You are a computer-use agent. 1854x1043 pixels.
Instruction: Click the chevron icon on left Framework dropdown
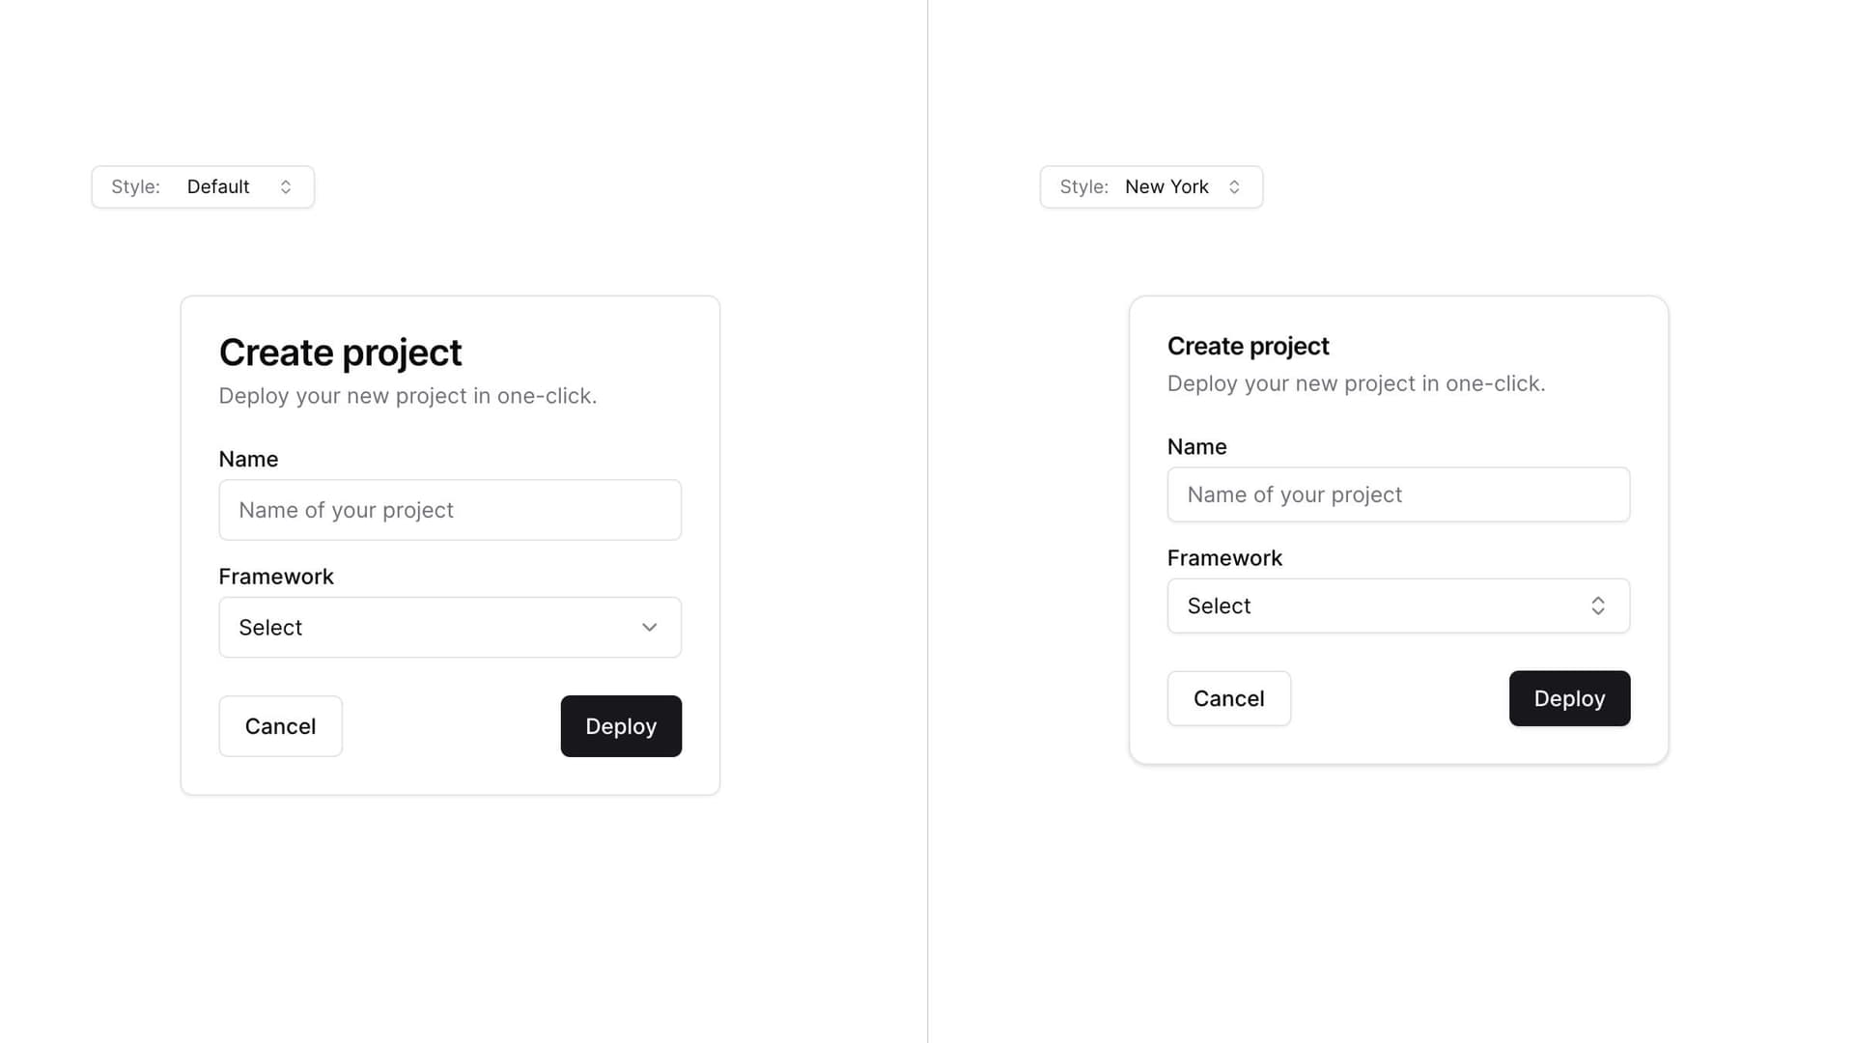point(650,627)
